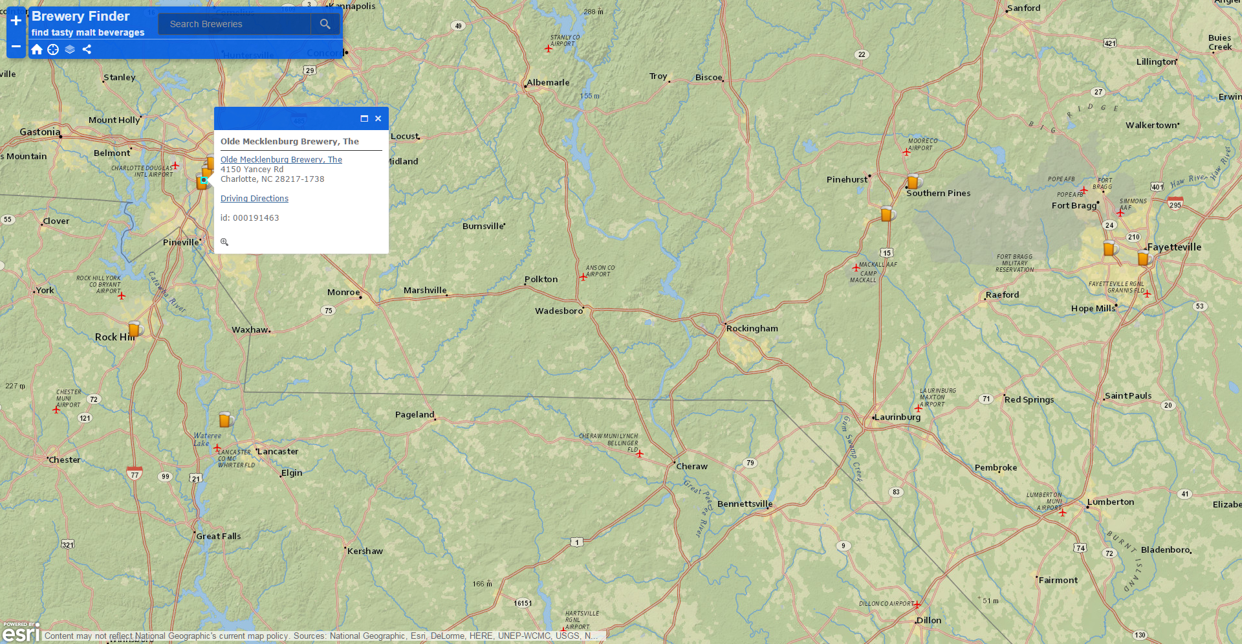This screenshot has width=1242, height=644.
Task: Click the 'find tasty malt beverages' subtitle
Action: click(88, 32)
